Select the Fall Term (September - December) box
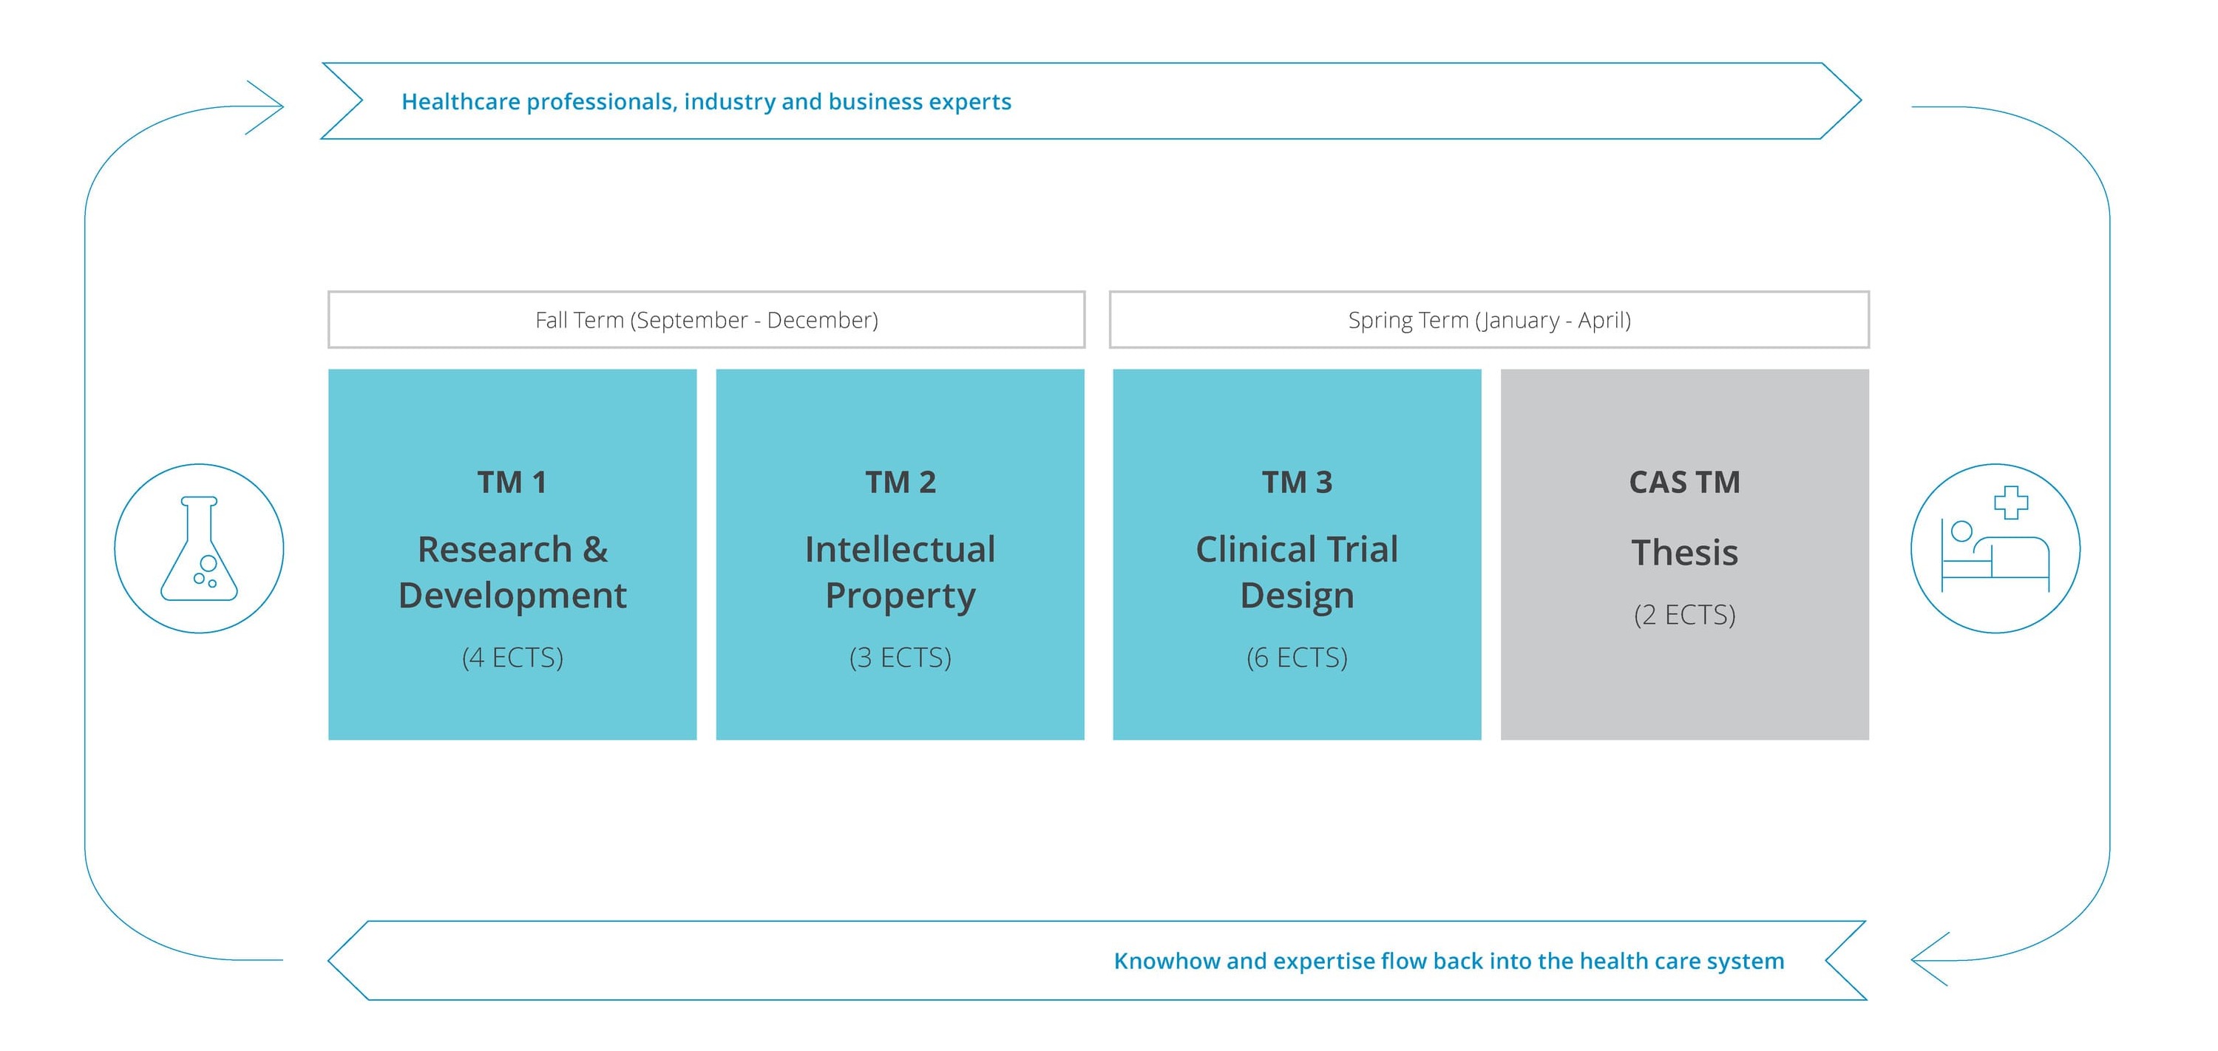Viewport: 2218px width, 1051px height. (x=706, y=320)
